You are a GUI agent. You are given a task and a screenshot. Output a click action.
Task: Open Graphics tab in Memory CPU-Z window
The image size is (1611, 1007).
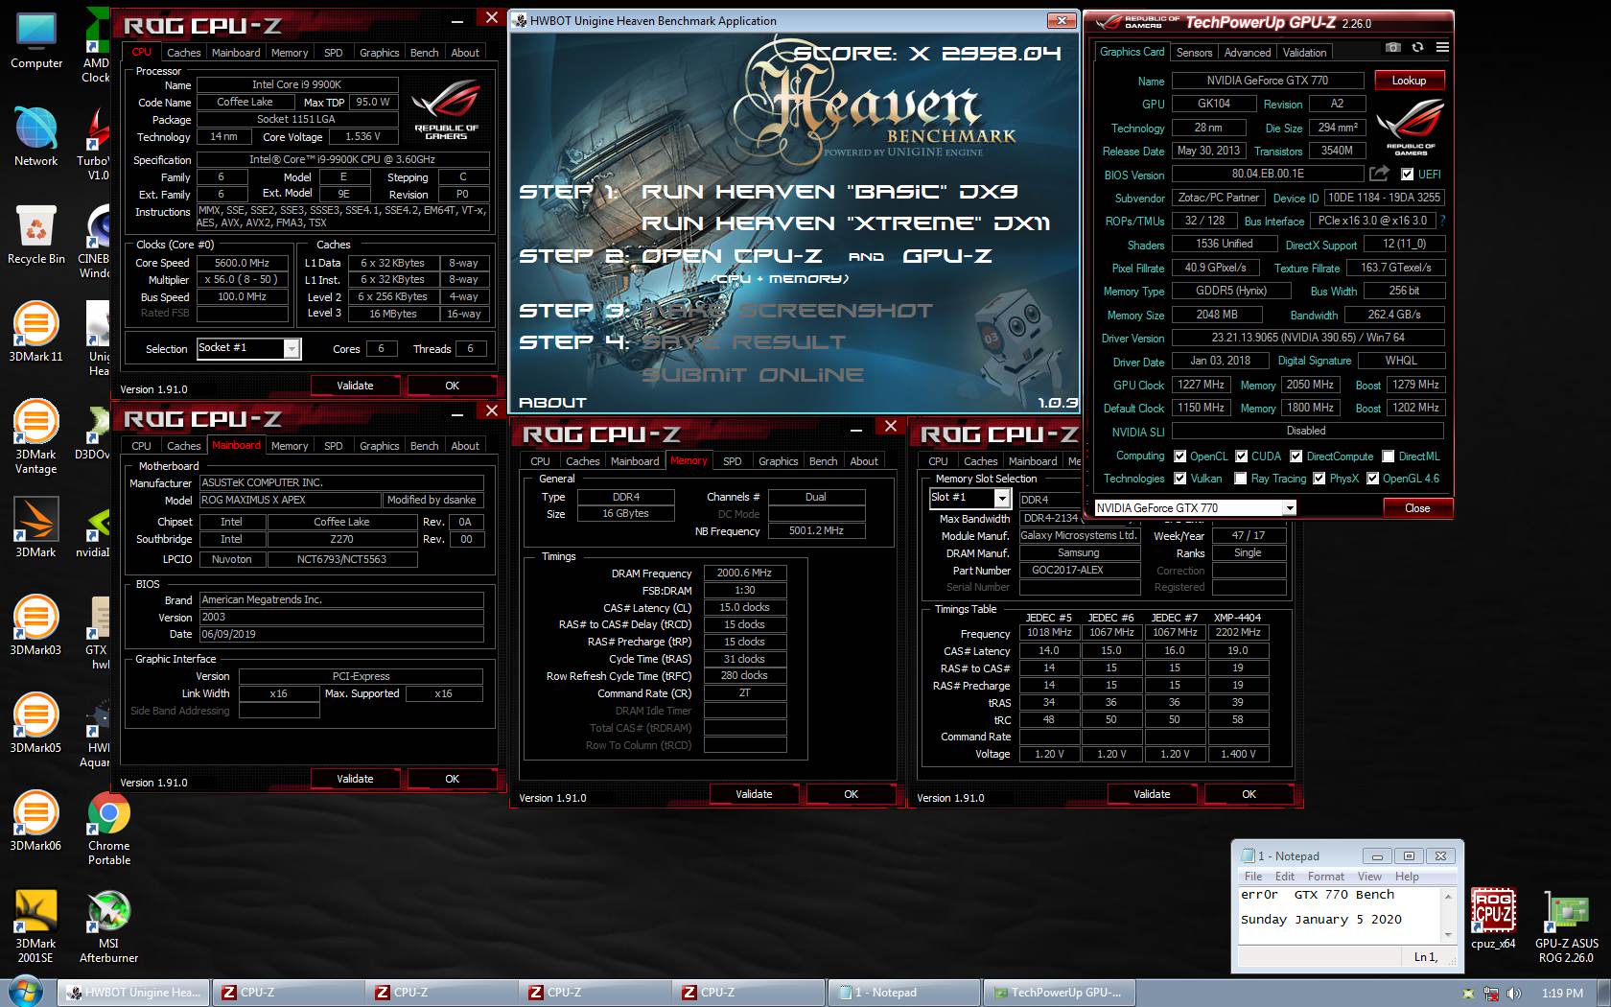778,461
